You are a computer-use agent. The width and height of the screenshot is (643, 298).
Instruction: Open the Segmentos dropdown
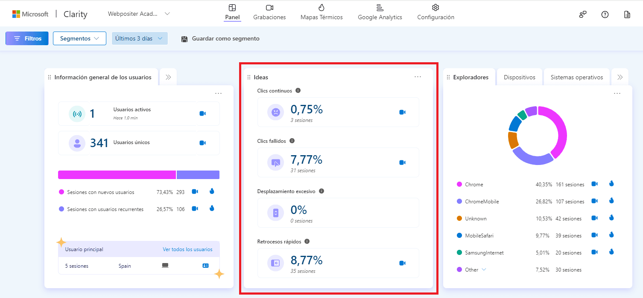pos(79,38)
